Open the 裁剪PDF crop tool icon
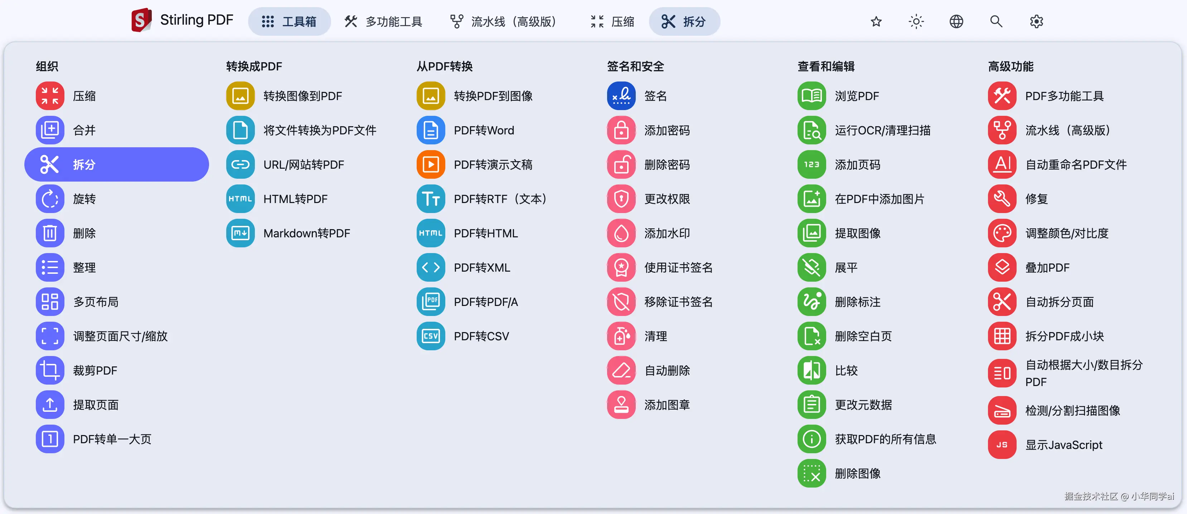The height and width of the screenshot is (514, 1187). 50,370
